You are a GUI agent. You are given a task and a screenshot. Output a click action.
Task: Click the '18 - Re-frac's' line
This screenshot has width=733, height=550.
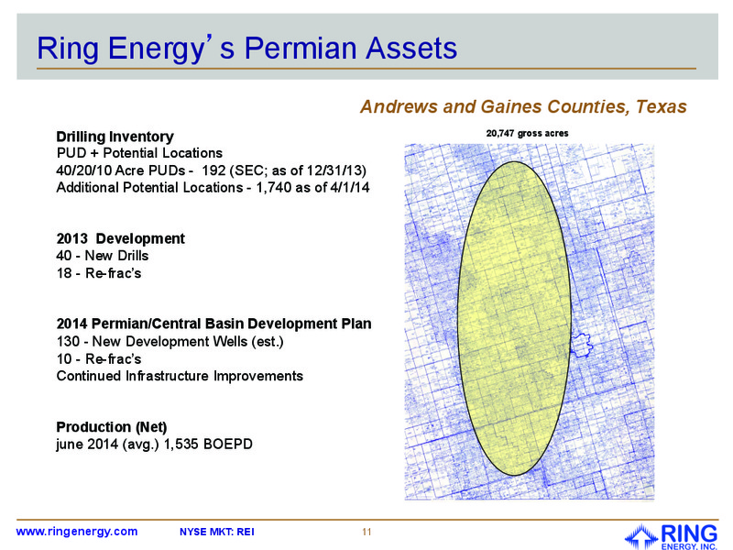[99, 273]
